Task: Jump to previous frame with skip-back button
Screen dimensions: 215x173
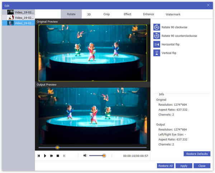Action: [39, 156]
